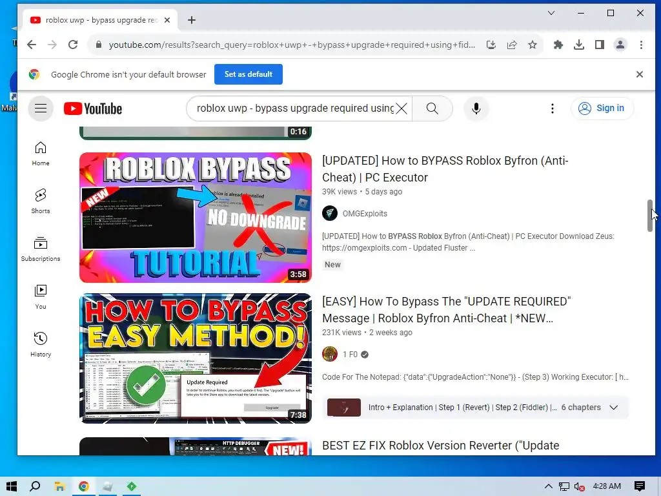
Task: Click Sign in button
Action: click(x=602, y=108)
